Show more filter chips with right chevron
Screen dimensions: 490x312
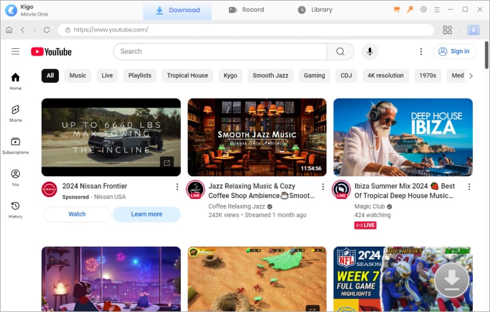(x=471, y=75)
